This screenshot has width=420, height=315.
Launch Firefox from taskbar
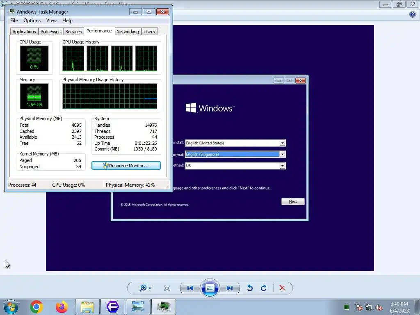point(62,307)
